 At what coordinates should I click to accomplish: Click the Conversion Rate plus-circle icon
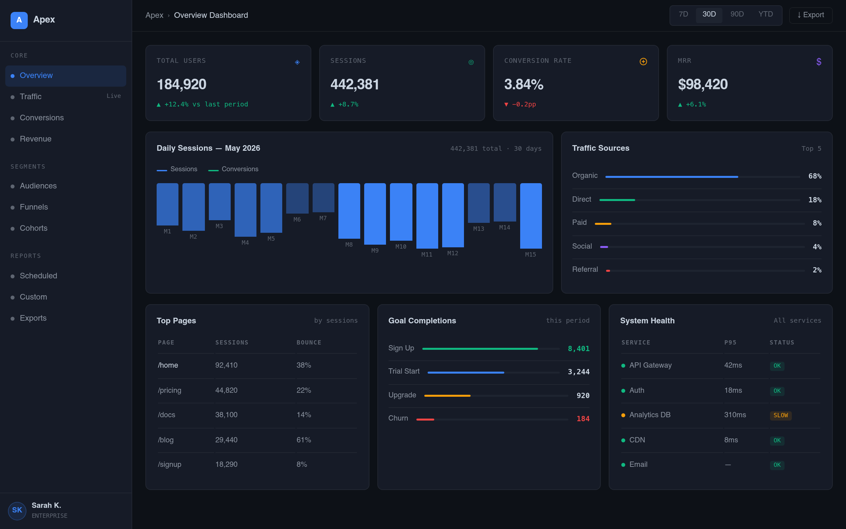[643, 61]
